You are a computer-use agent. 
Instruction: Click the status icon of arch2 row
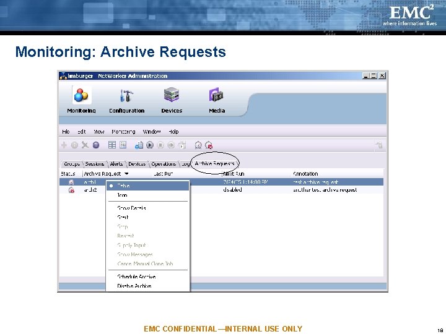click(x=71, y=190)
